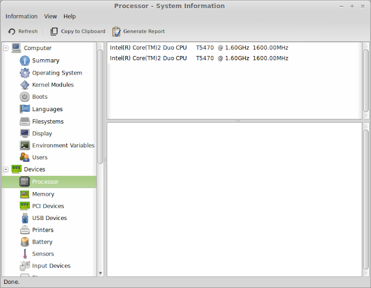View Sensors readings
This screenshot has height=288, width=371.
(x=43, y=254)
